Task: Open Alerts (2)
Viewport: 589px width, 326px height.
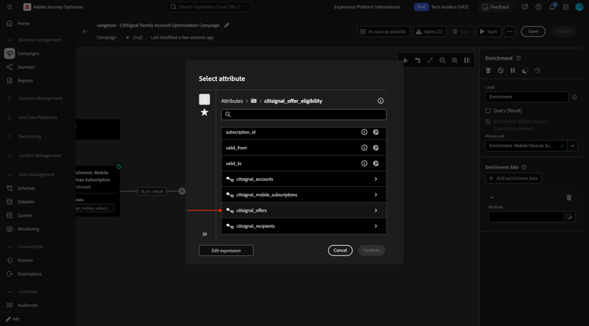Action: 430,31
